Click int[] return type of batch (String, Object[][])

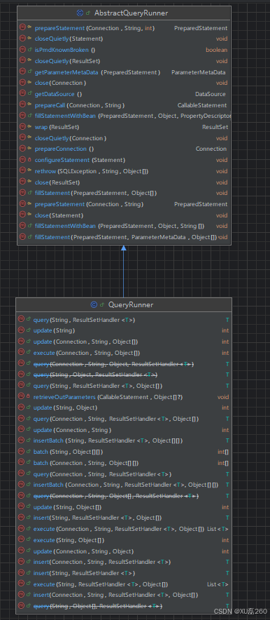click(x=223, y=452)
